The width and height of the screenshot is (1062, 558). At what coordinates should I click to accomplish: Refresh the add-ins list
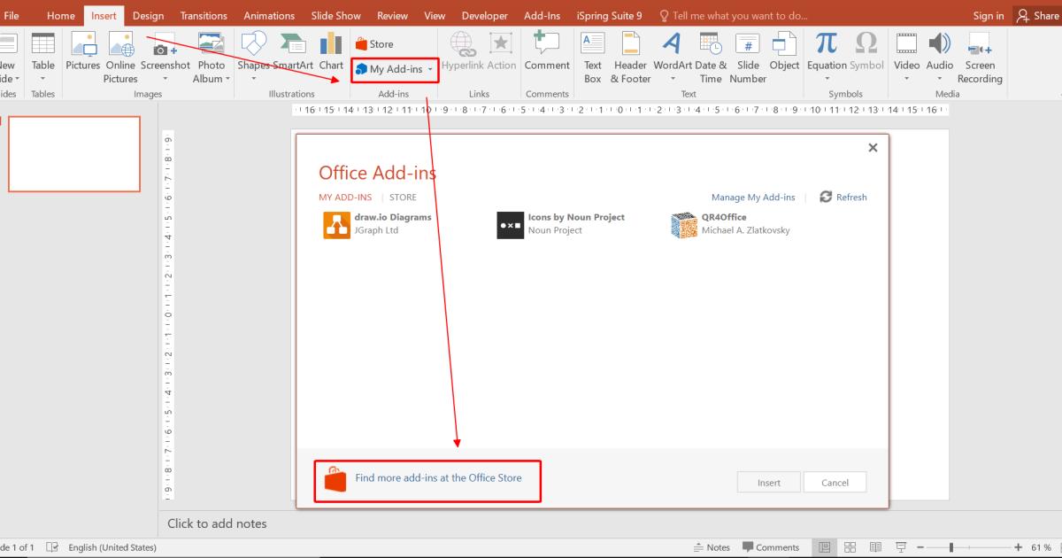tap(843, 197)
